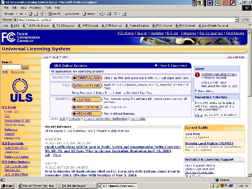Click the red alert exclamation icon
The width and height of the screenshot is (252, 189).
click(x=197, y=75)
